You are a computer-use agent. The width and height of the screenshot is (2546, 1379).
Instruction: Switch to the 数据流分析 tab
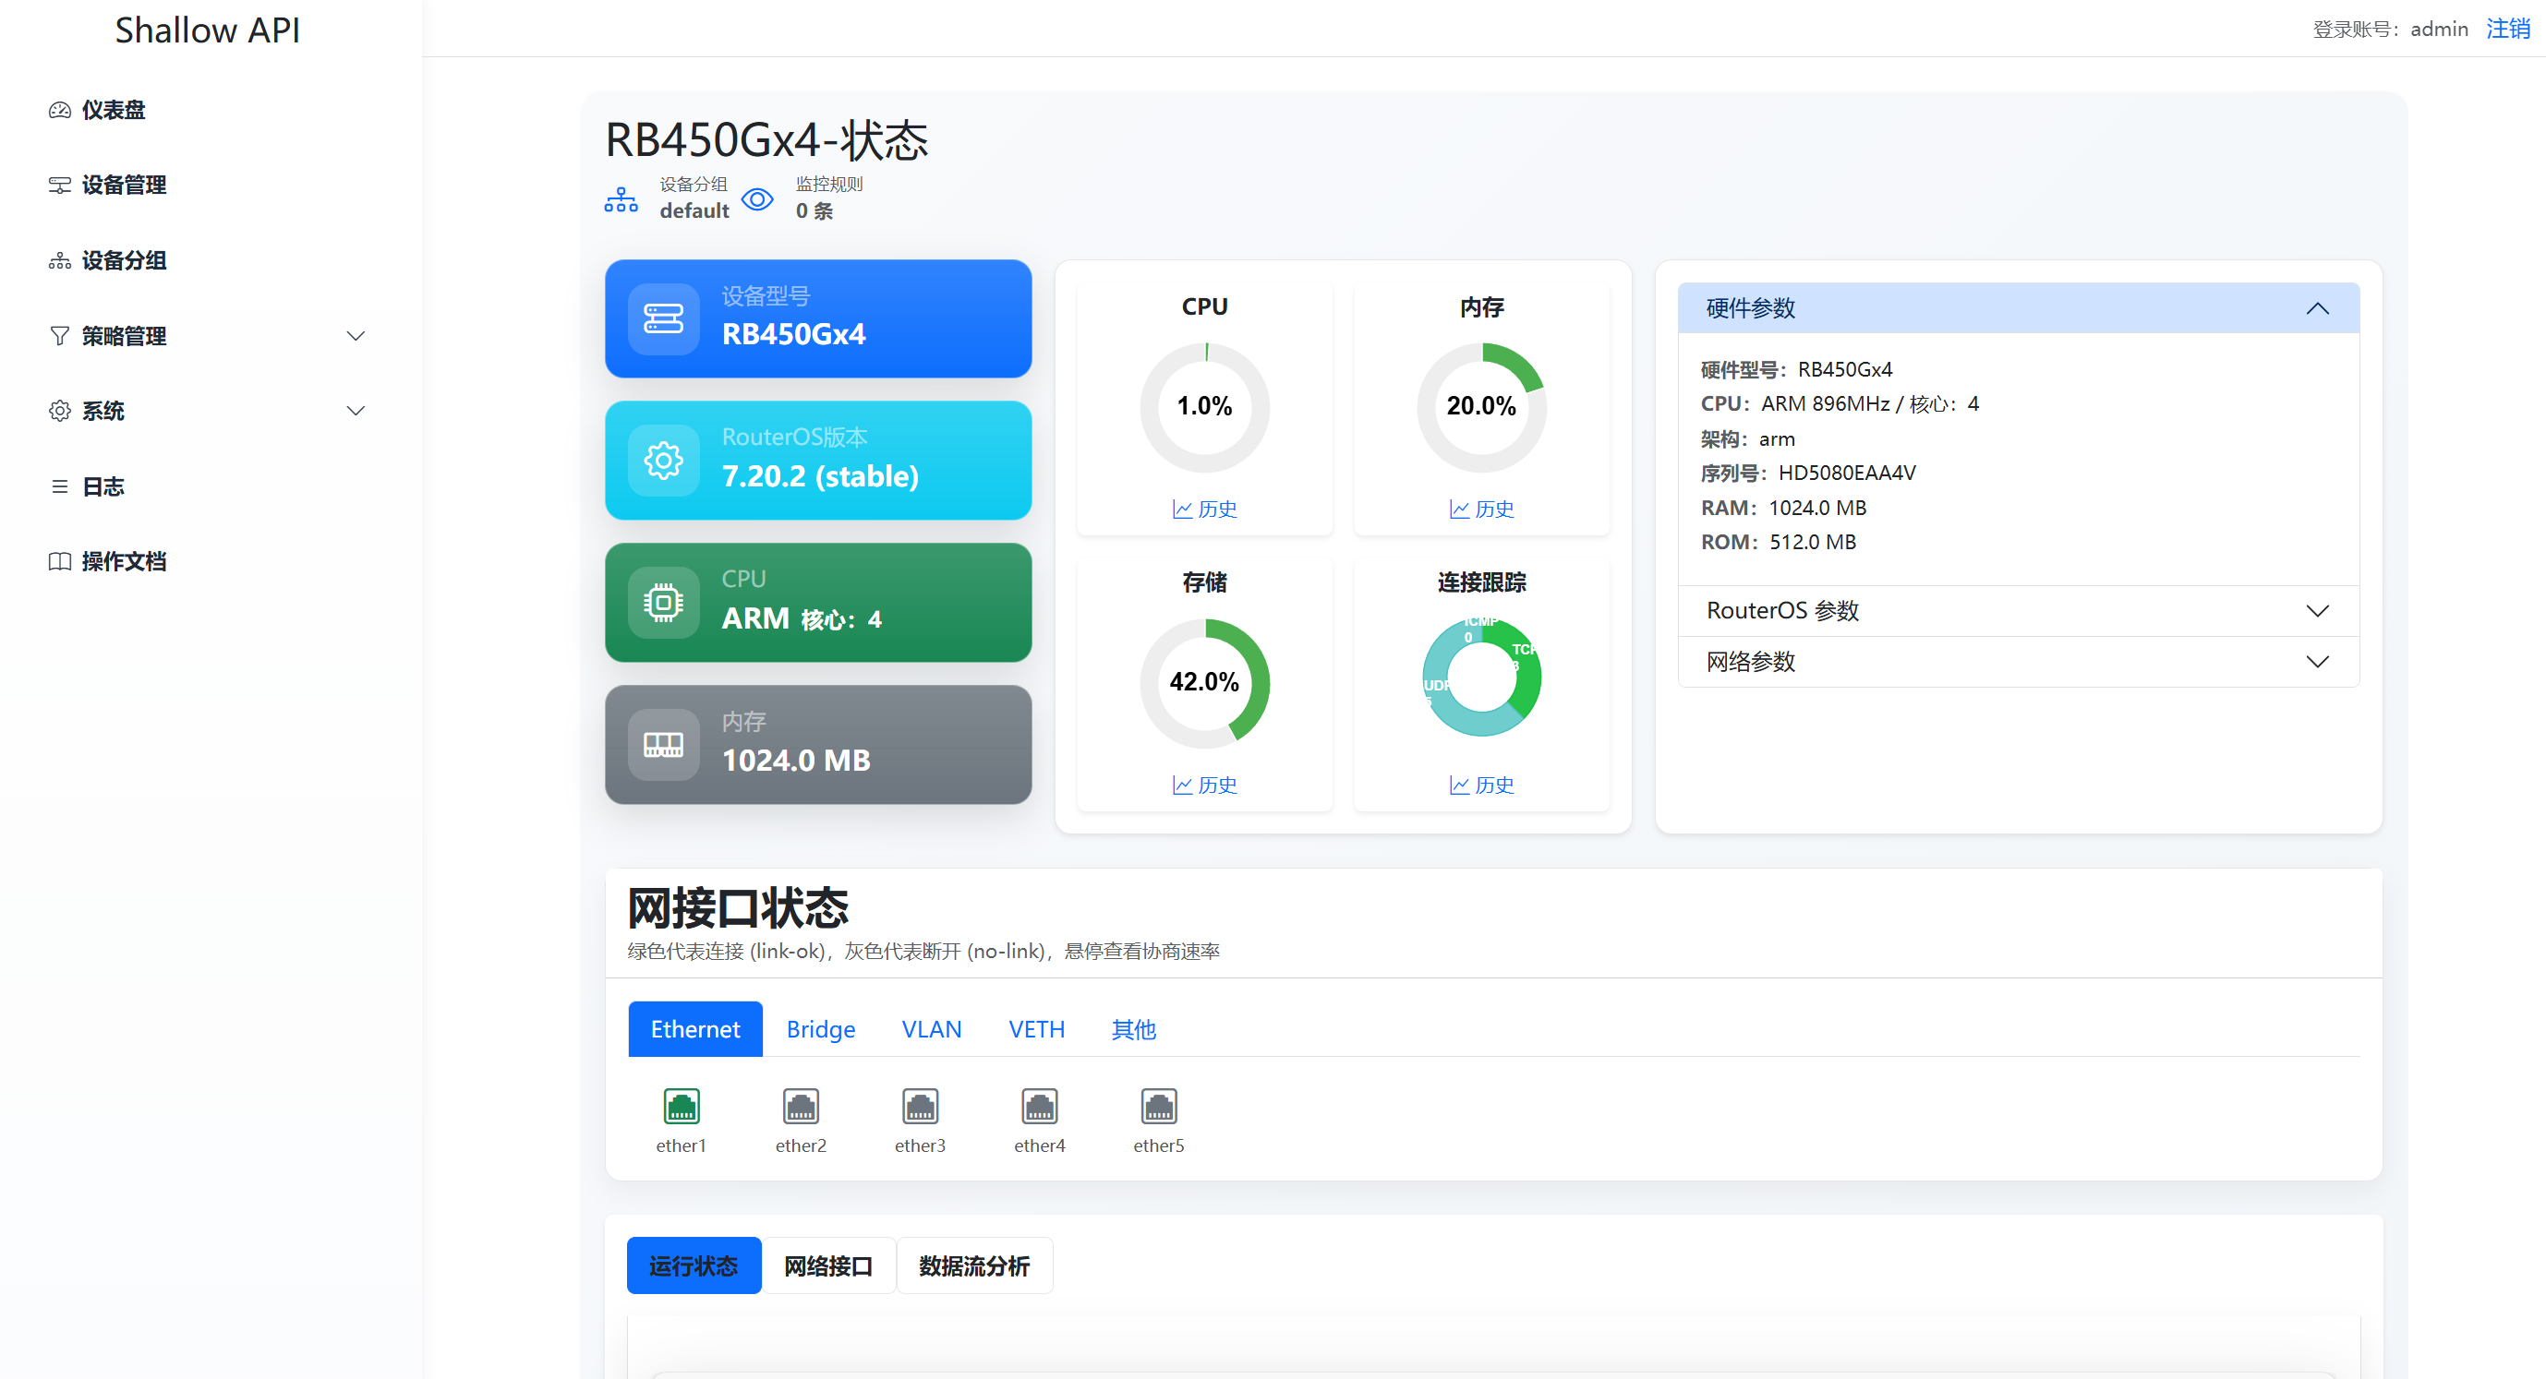(x=973, y=1265)
